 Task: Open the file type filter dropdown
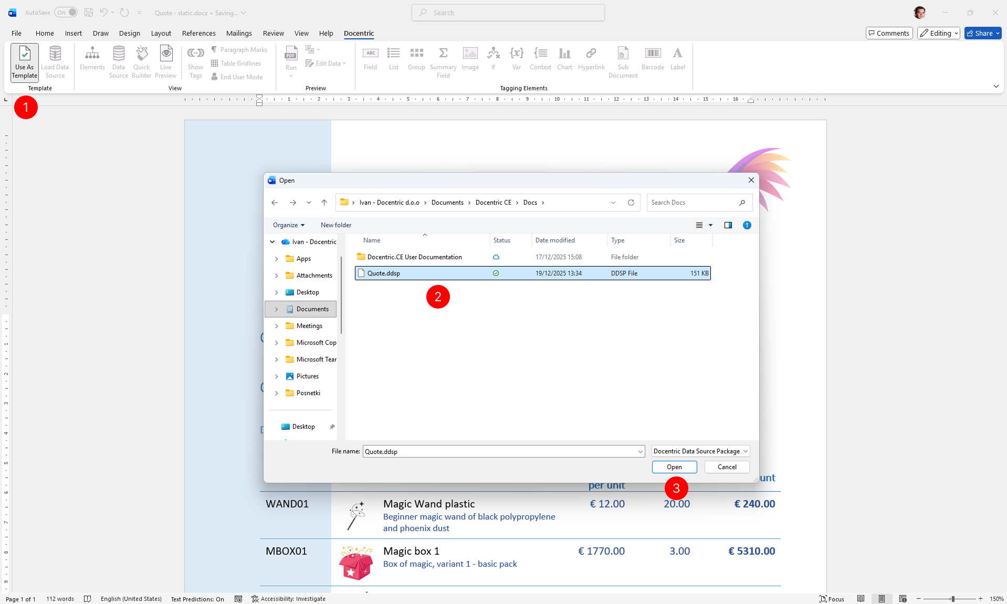(x=700, y=451)
